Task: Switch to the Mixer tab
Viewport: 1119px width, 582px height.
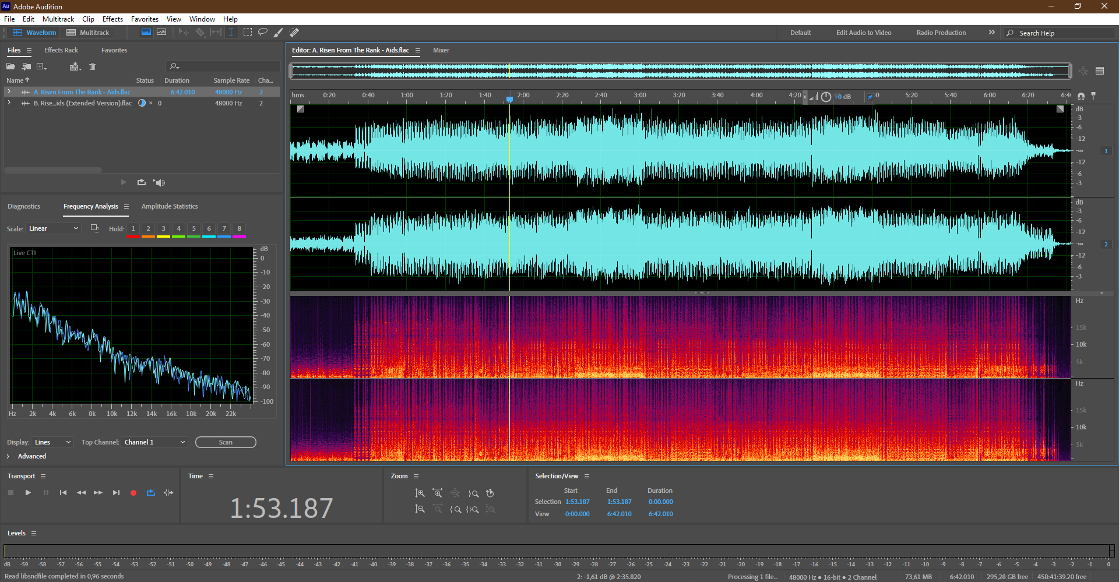Action: pos(441,50)
